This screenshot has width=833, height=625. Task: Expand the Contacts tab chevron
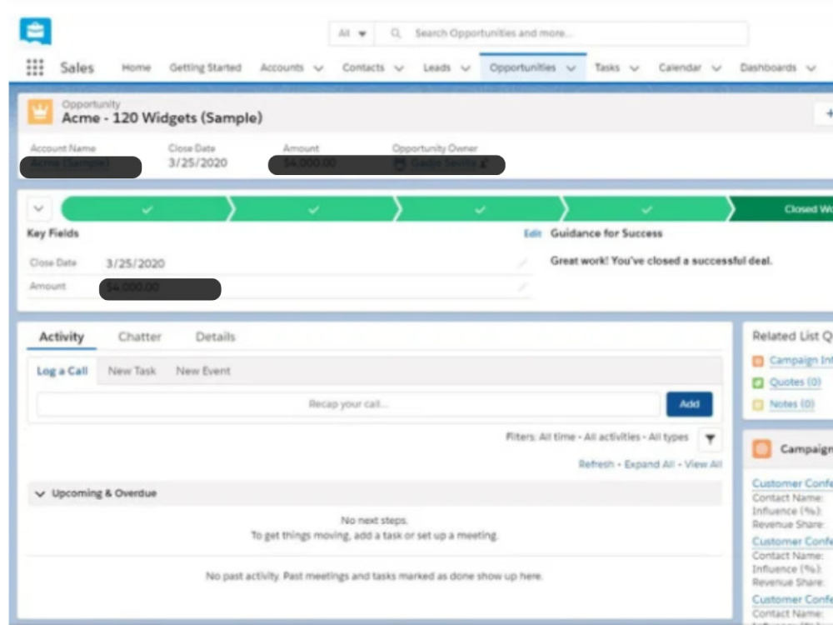(399, 68)
